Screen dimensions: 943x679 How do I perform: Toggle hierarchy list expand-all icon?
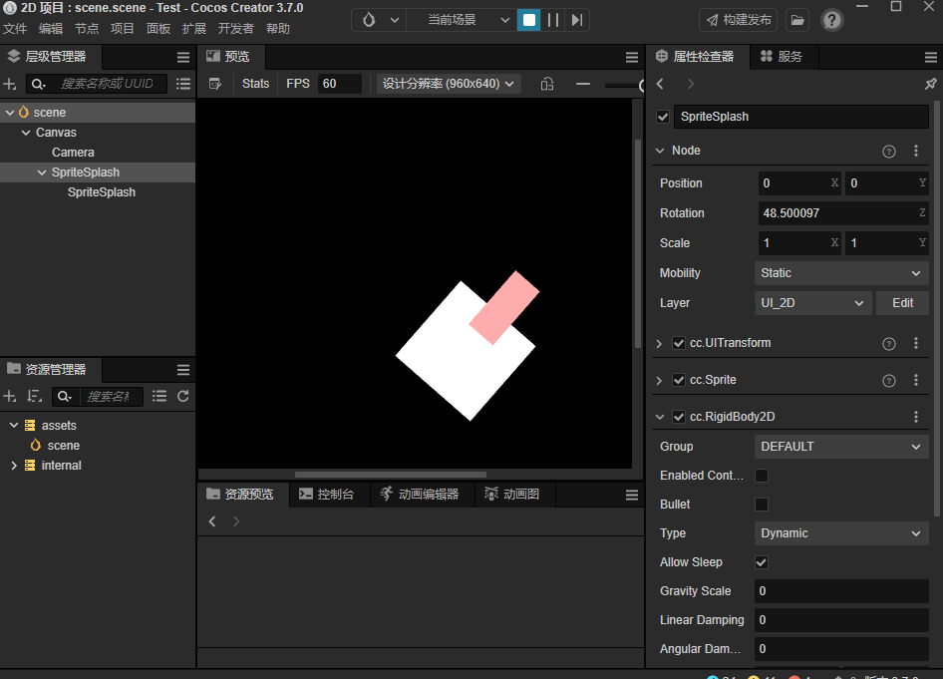183,84
